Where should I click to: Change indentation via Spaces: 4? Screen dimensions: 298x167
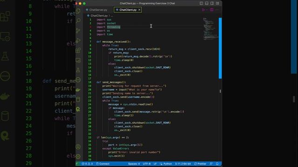click(x=134, y=164)
